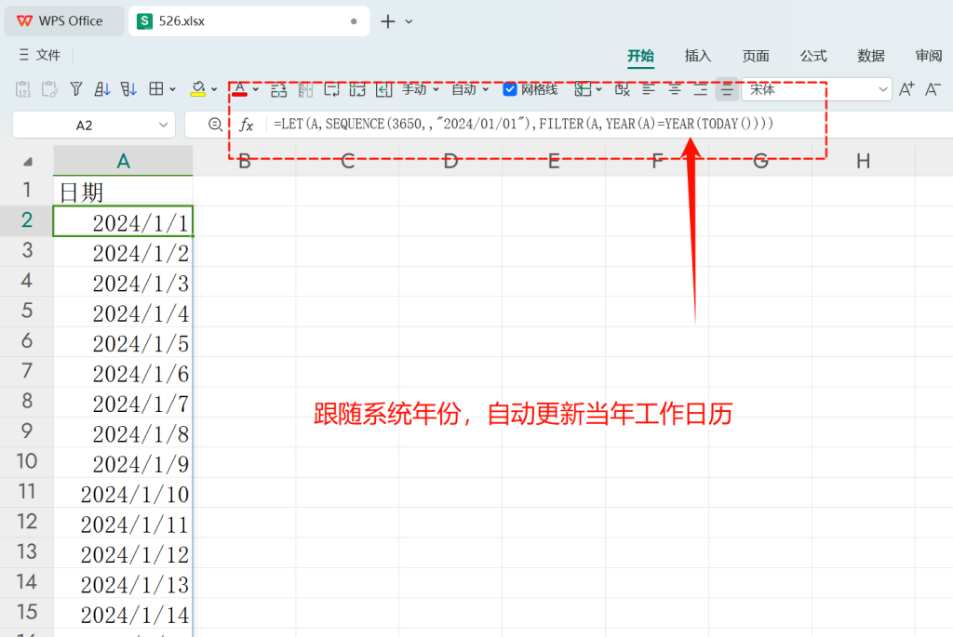The width and height of the screenshot is (953, 637).
Task: Expand the fill color dropdown arrow
Action: (x=214, y=90)
